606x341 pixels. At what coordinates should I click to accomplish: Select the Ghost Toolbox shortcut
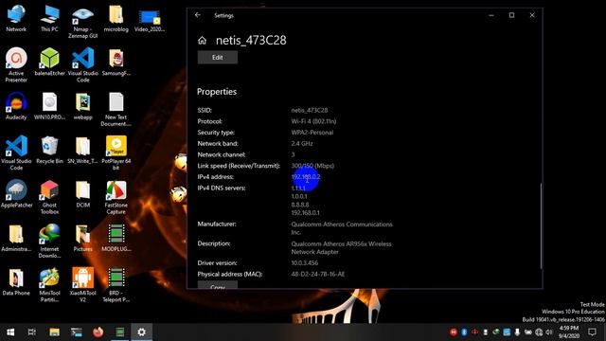(49, 197)
